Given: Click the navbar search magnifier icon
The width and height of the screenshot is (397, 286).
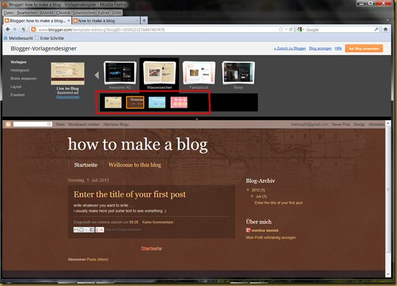Looking at the screenshot, I should pyautogui.click(x=49, y=124).
